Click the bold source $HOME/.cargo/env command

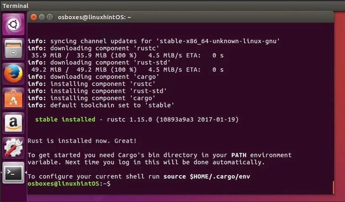(207, 176)
